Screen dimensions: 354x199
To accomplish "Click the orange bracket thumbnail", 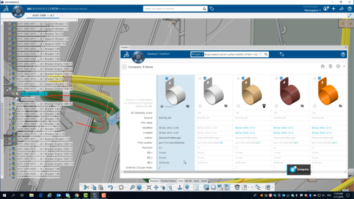I will (328, 91).
